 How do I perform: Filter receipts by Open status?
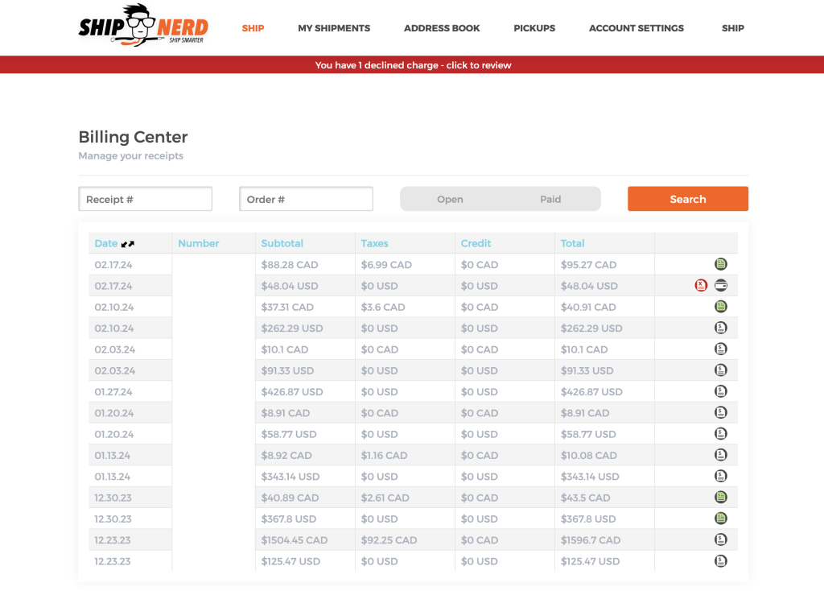click(x=450, y=200)
